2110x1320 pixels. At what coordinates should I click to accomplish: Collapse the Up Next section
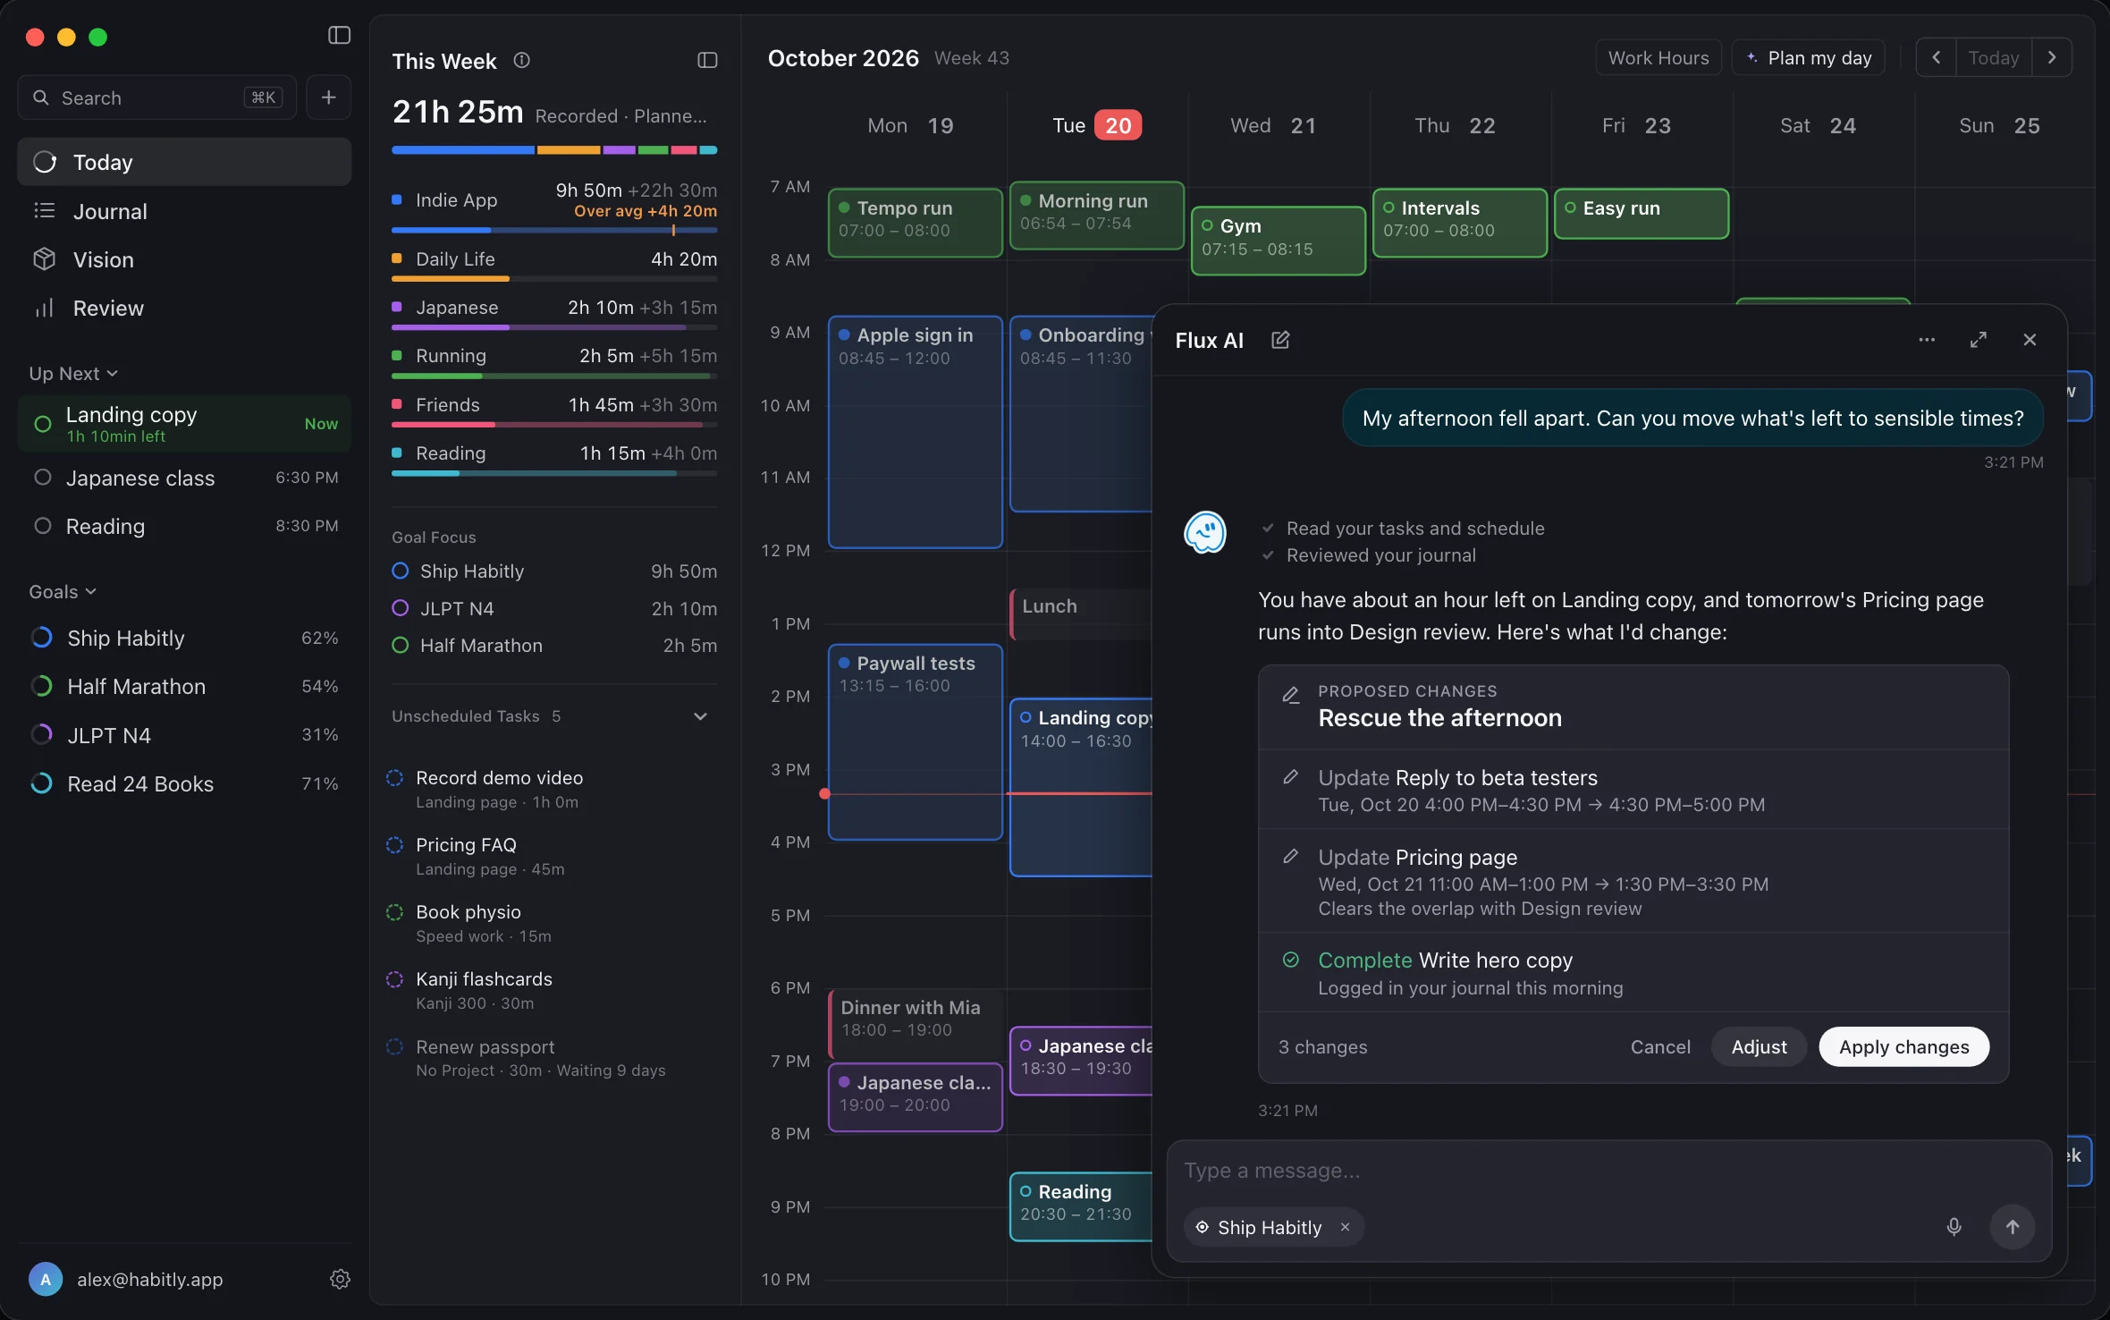tap(73, 374)
